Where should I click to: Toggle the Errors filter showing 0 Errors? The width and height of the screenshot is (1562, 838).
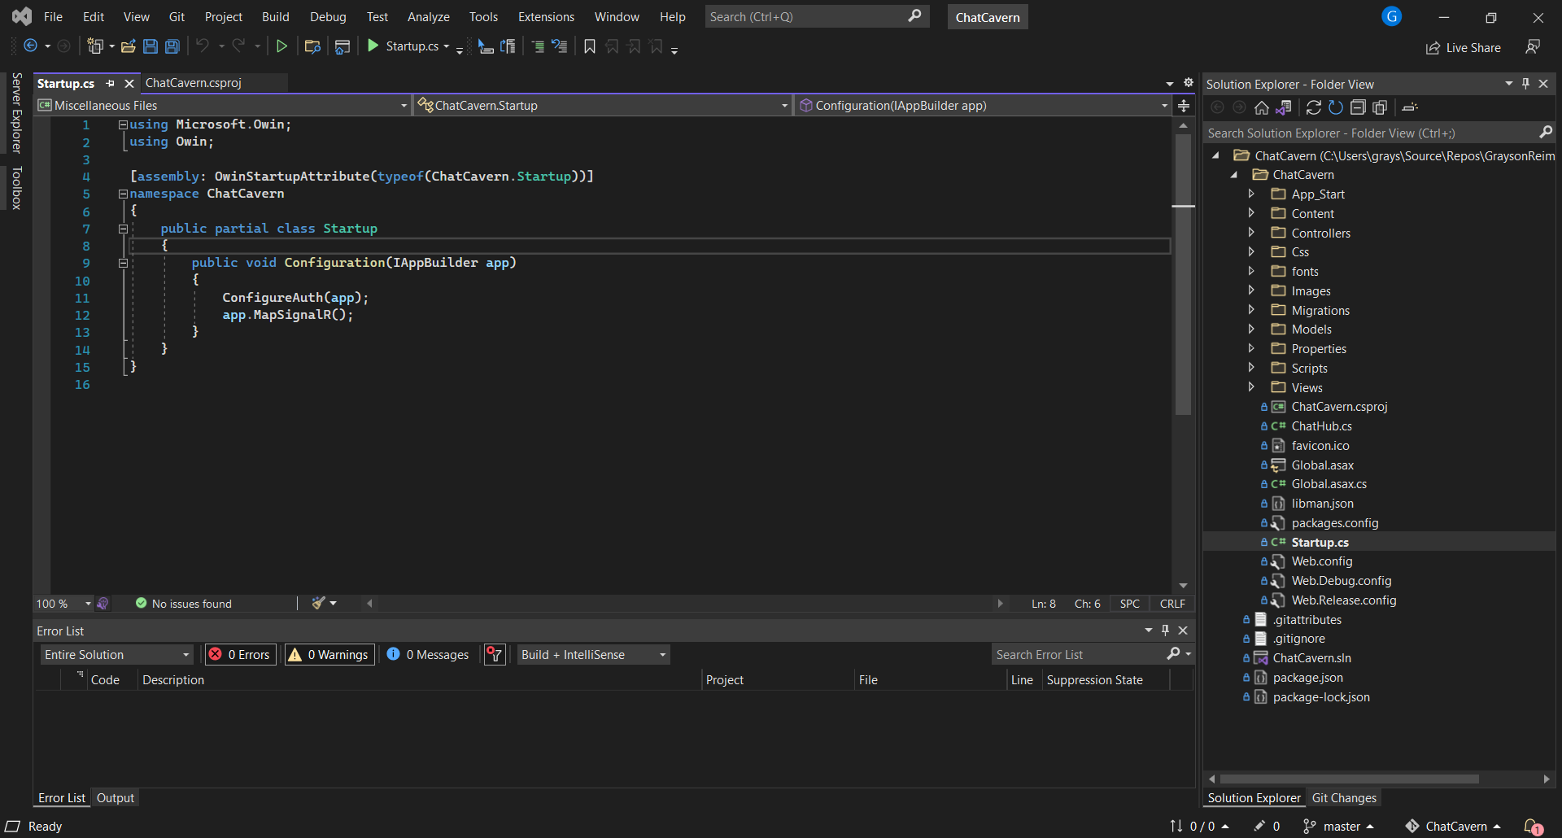[241, 654]
